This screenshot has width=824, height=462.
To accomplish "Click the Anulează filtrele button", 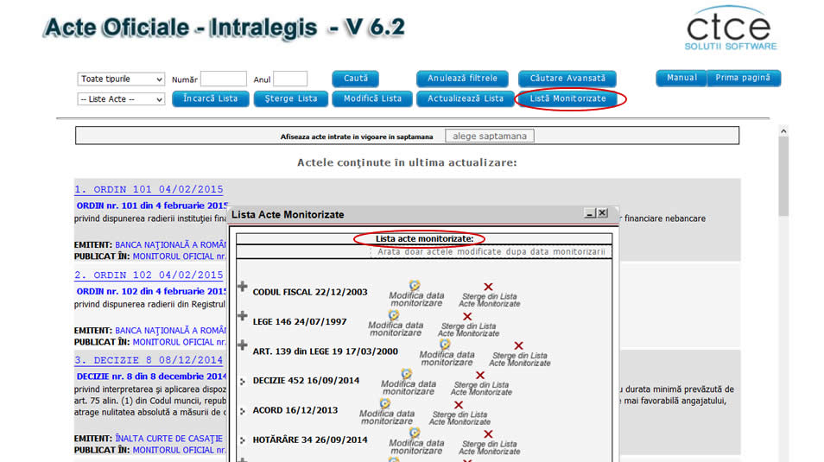I will coord(462,79).
